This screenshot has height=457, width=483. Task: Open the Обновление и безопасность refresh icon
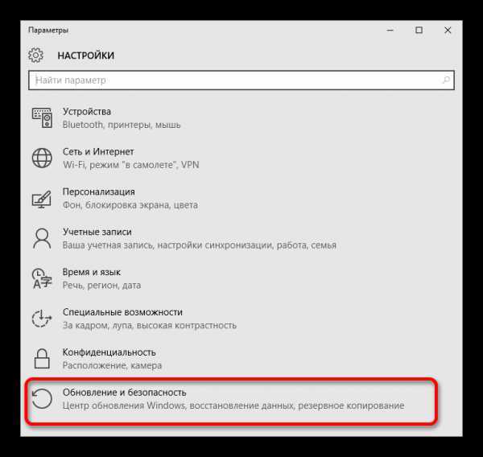(42, 399)
